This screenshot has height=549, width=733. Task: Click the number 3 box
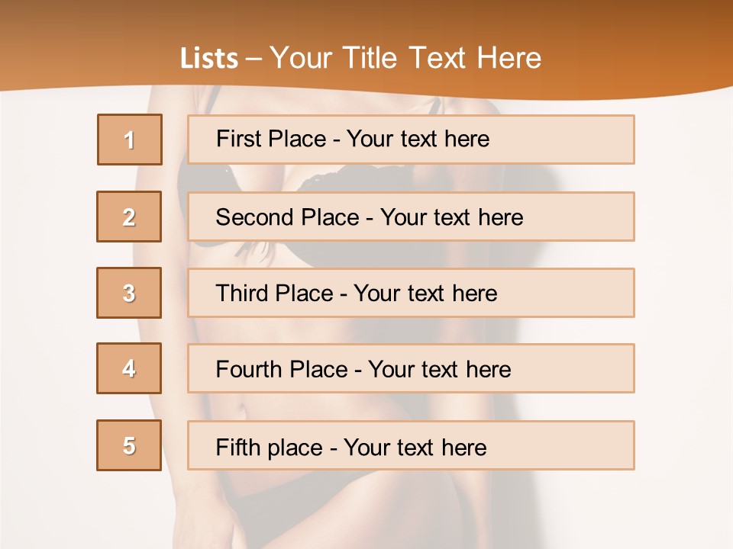[x=129, y=293]
